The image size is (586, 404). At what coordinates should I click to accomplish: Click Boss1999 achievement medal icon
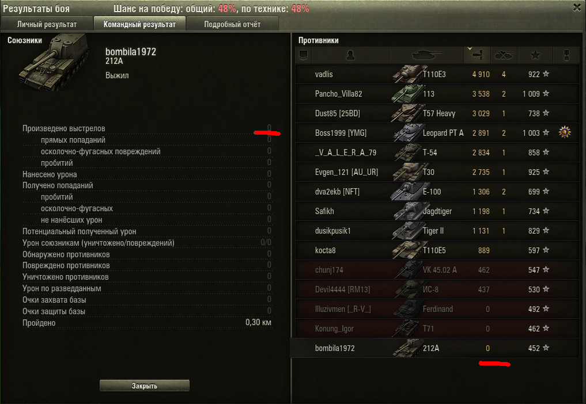(565, 132)
